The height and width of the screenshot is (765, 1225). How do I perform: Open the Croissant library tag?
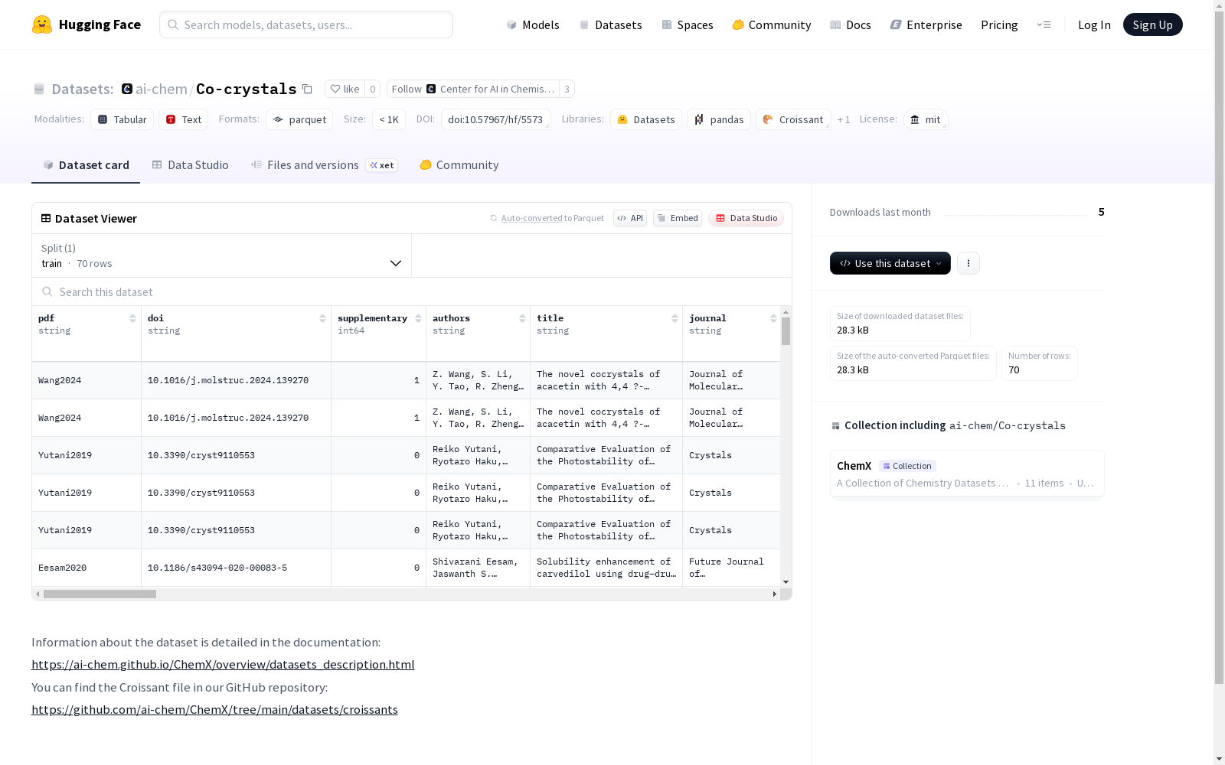click(x=793, y=119)
